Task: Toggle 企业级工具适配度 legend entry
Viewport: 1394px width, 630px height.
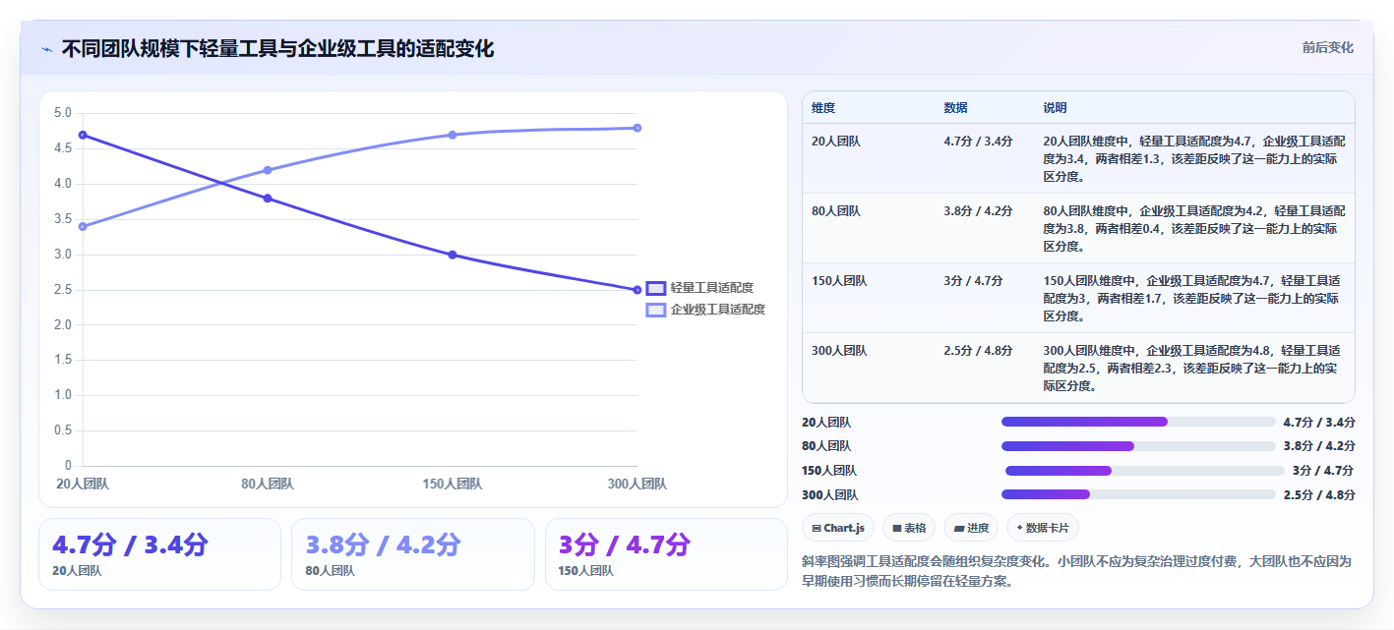Action: click(x=705, y=310)
